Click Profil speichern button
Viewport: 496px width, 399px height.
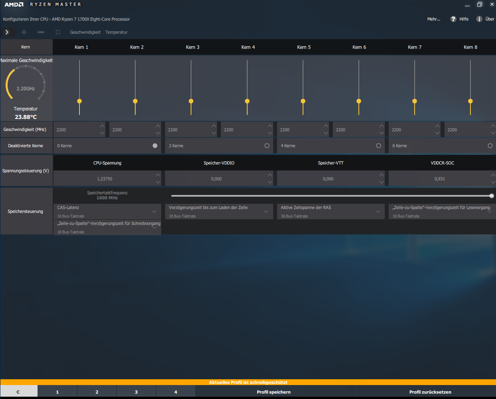tap(274, 392)
